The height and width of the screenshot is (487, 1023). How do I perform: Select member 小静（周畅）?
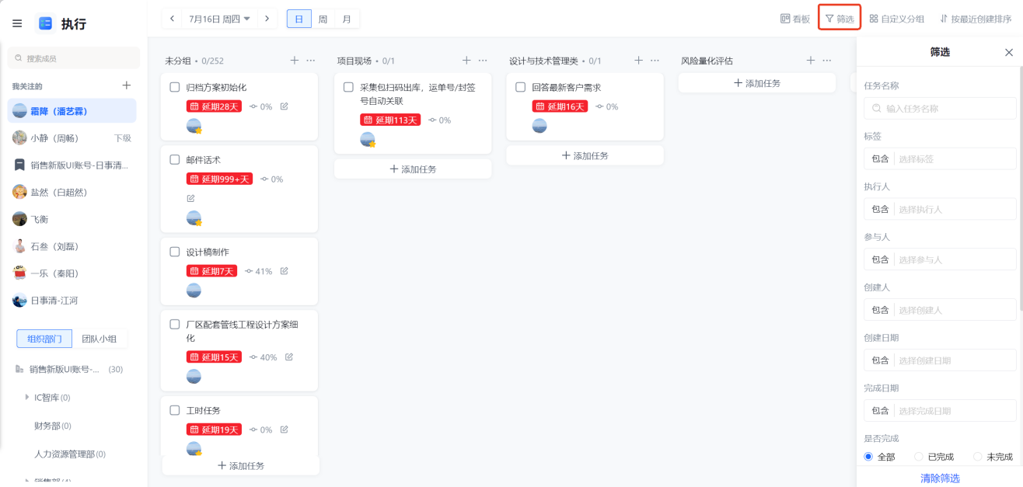pos(72,137)
